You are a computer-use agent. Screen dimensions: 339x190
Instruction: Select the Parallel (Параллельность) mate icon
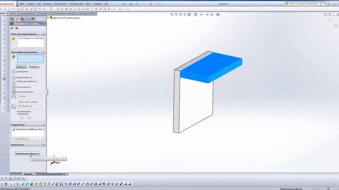pyautogui.click(x=14, y=78)
